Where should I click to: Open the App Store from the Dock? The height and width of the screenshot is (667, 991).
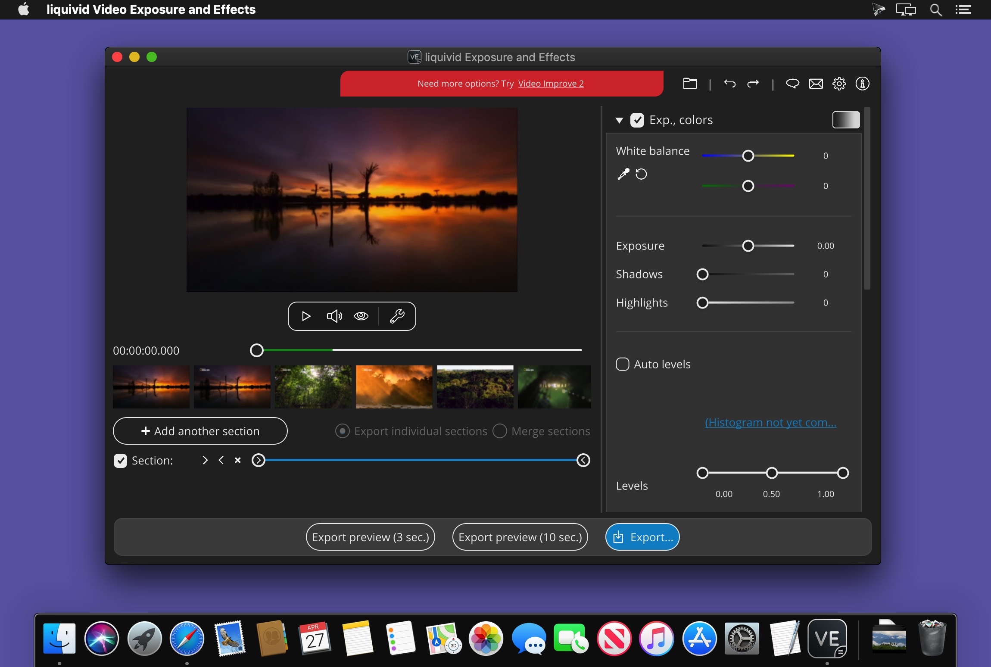click(x=699, y=639)
